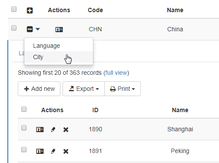219x163 pixels.
Task: Open the full view link
Action: point(116,73)
